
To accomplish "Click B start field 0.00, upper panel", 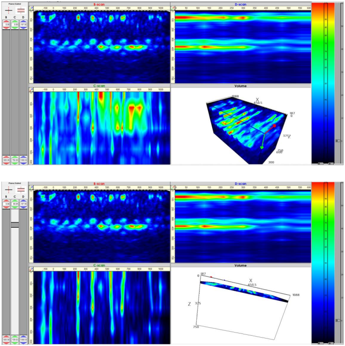I will tap(6, 25).
